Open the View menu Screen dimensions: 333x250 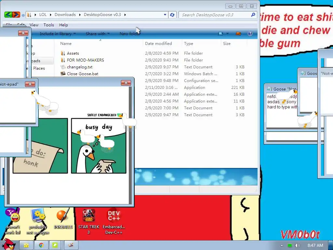[x=34, y=25]
